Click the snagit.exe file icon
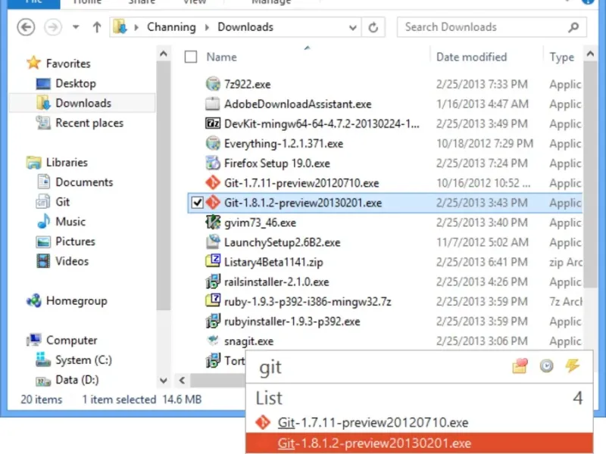This screenshot has width=606, height=454. 213,340
